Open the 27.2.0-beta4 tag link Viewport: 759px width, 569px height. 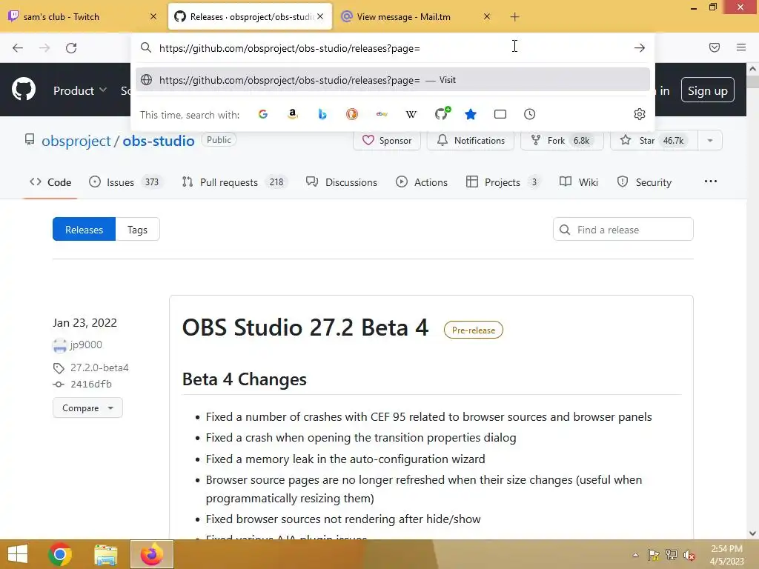pos(99,367)
